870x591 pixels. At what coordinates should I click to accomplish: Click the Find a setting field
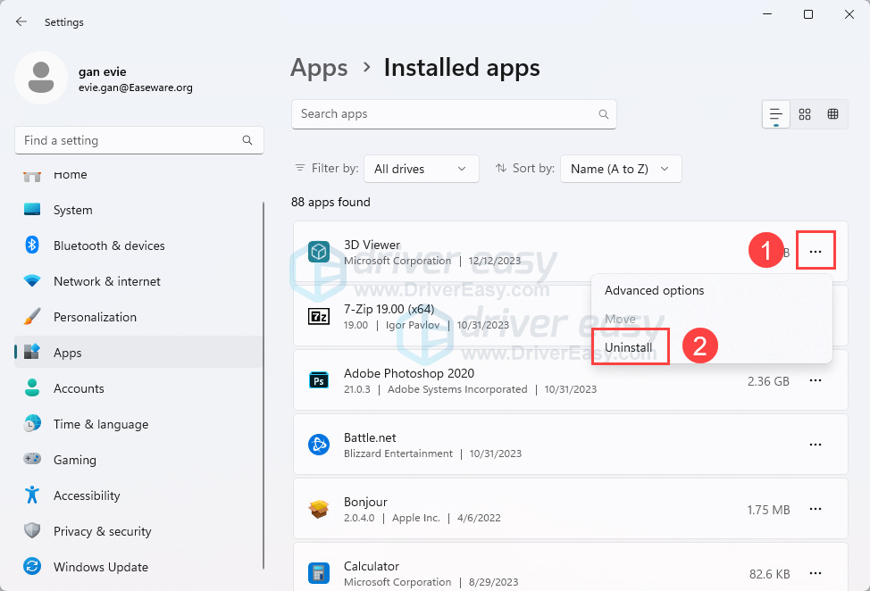(x=130, y=141)
